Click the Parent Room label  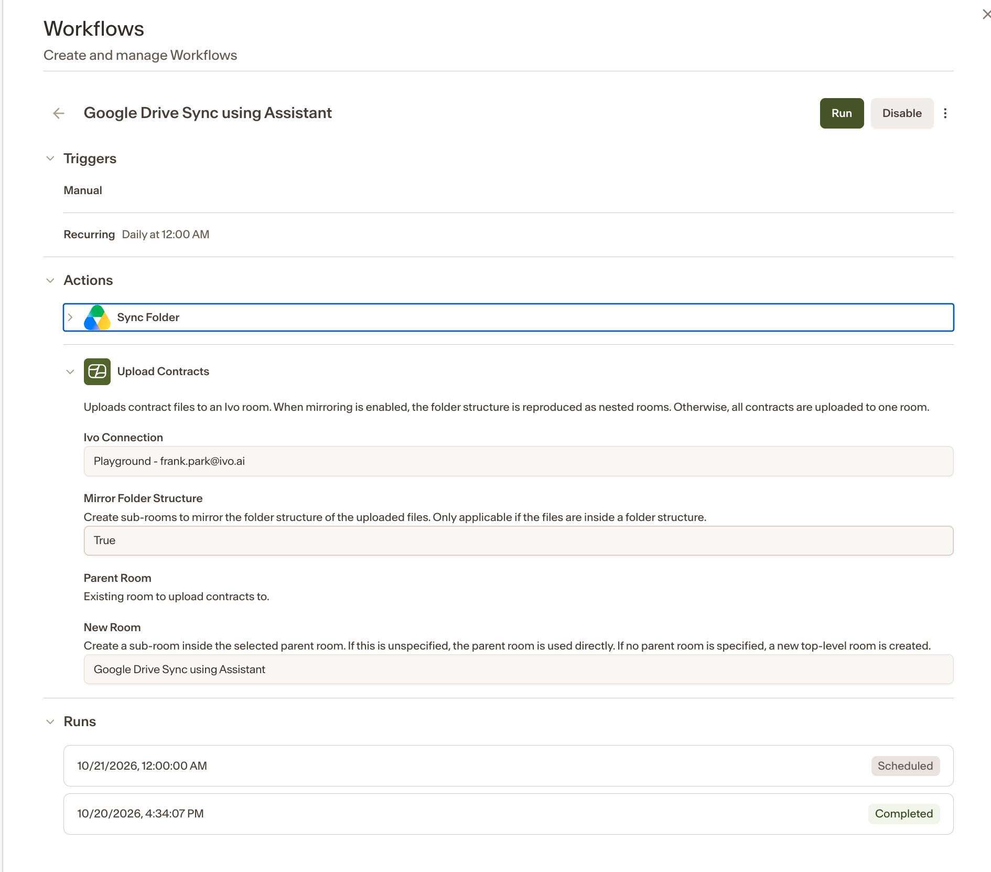point(117,578)
